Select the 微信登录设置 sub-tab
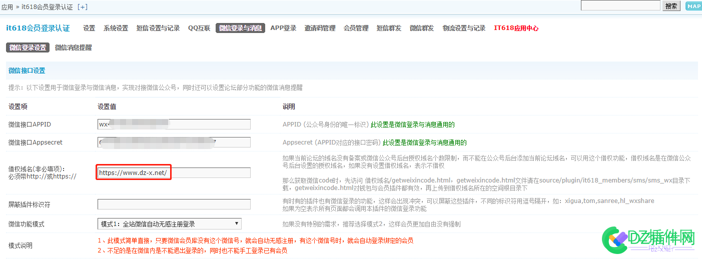The width and height of the screenshot is (702, 259). click(x=28, y=47)
